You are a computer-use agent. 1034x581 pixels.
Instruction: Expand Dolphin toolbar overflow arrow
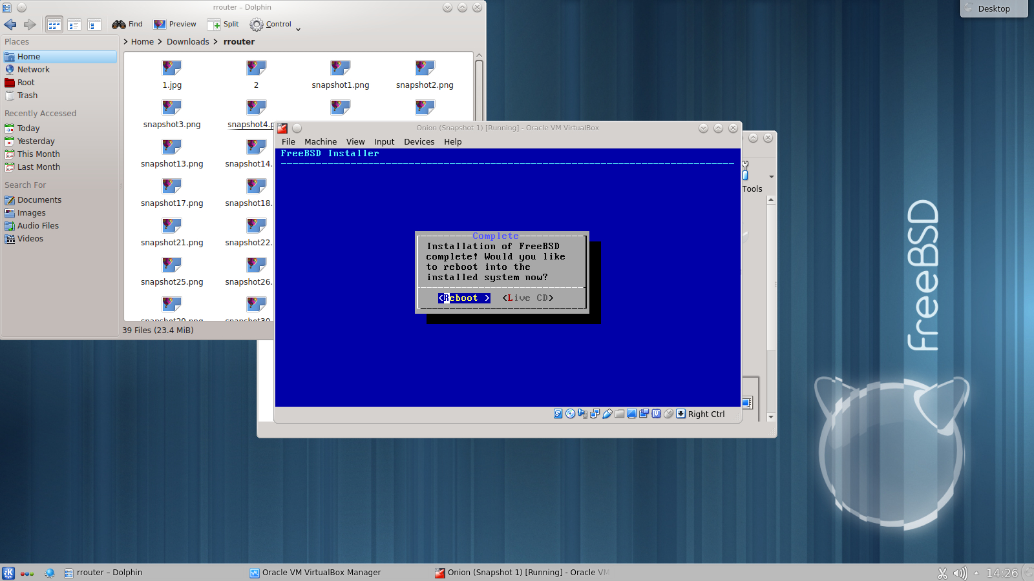(x=299, y=28)
